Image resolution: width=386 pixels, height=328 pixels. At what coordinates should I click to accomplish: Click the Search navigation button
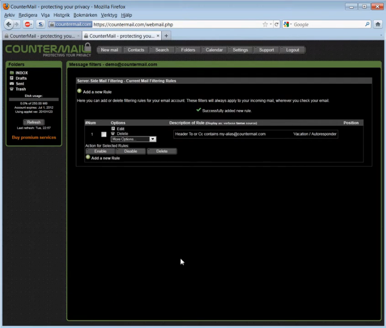pyautogui.click(x=162, y=50)
